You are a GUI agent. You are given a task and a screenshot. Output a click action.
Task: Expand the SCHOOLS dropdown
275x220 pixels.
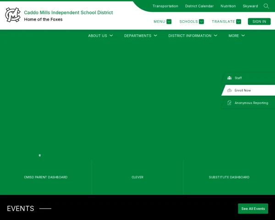point(192,22)
